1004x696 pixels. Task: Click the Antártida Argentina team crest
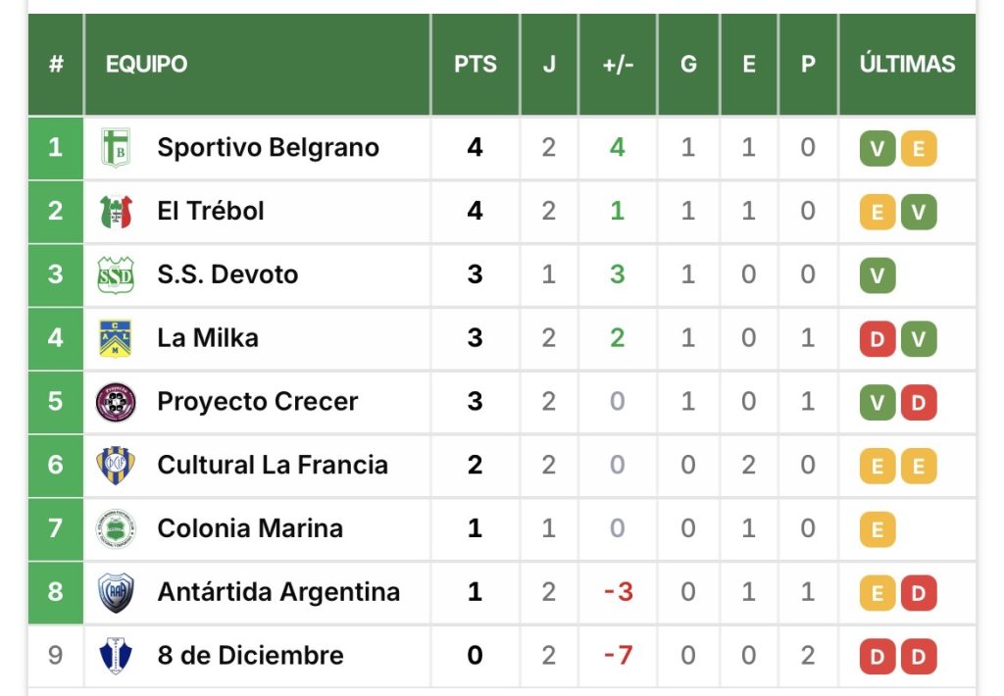tap(116, 592)
